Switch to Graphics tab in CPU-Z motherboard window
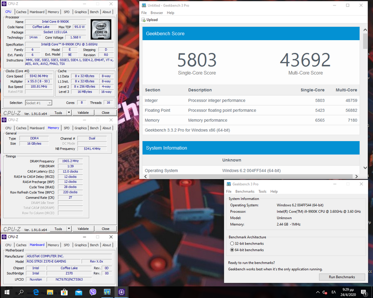373x298 pixels. [x=81, y=245]
